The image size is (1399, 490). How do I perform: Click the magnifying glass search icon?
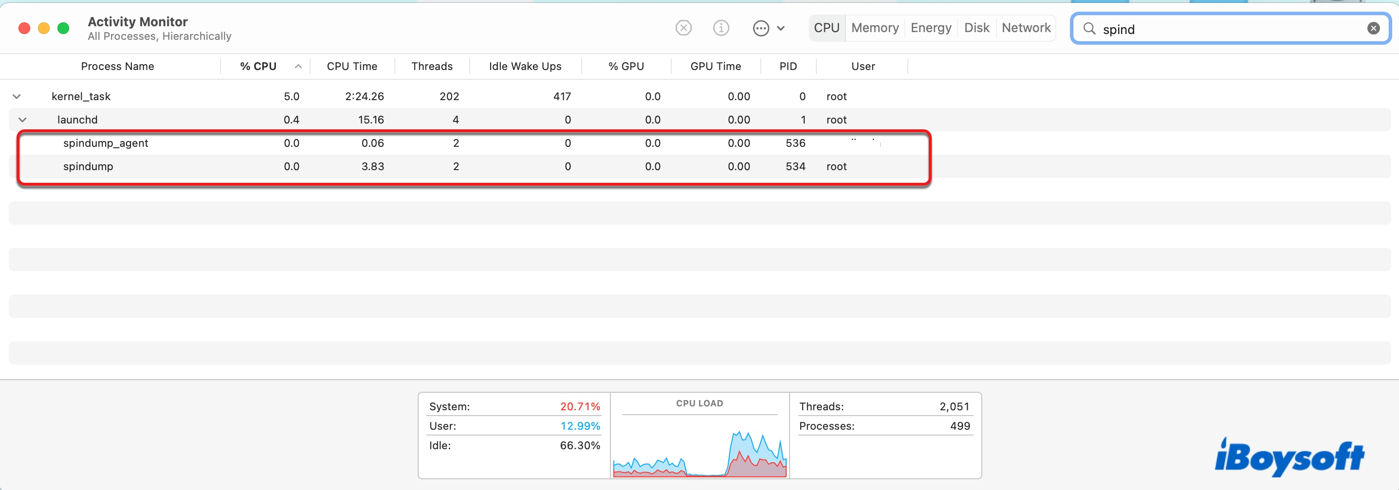click(1089, 29)
